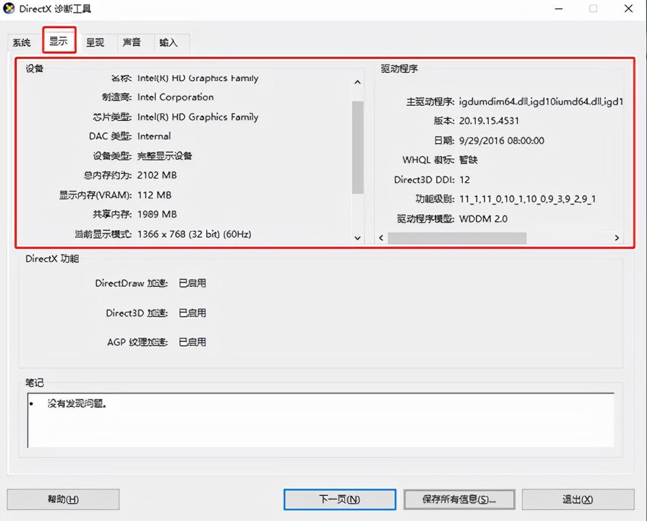The height and width of the screenshot is (521, 647).
Task: Minimize the DirectX diagnostic window
Action: [559, 9]
